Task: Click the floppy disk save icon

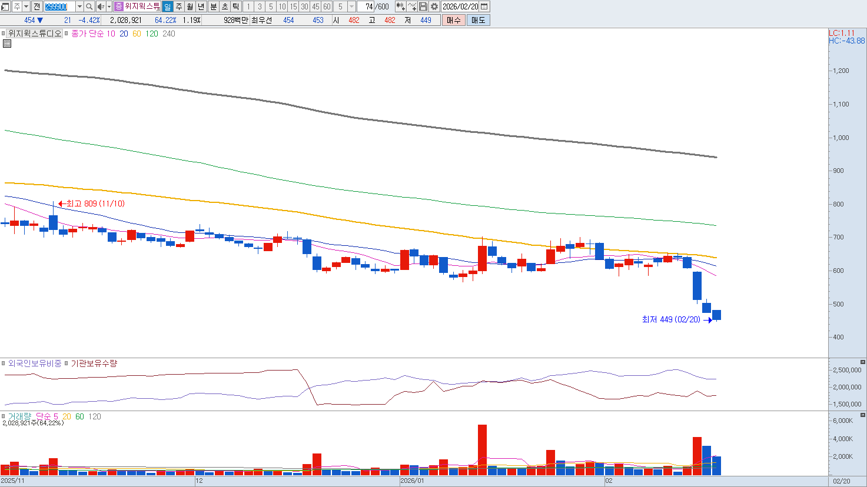Action: (423, 6)
